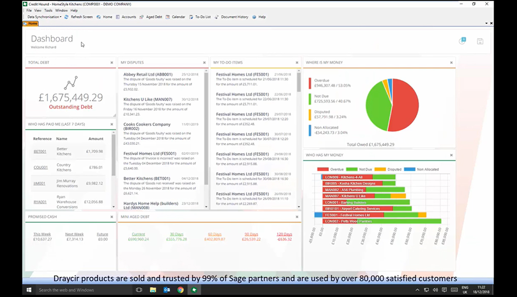The image size is (517, 297).
Task: Select the Better Kitchens (BET001) dispute
Action: [x=161, y=186]
